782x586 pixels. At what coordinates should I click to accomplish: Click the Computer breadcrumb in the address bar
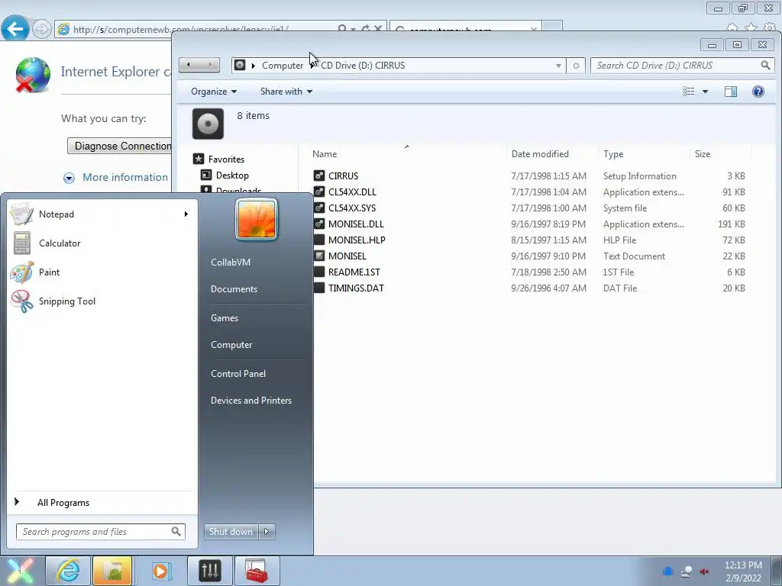[x=283, y=66]
